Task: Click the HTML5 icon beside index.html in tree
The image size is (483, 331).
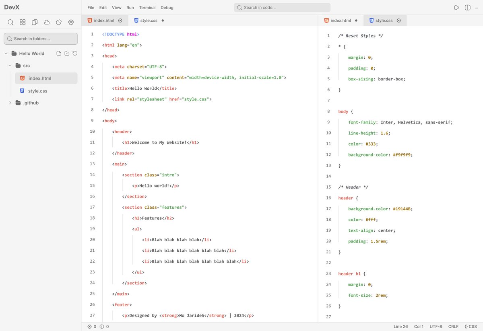Action: pos(22,78)
